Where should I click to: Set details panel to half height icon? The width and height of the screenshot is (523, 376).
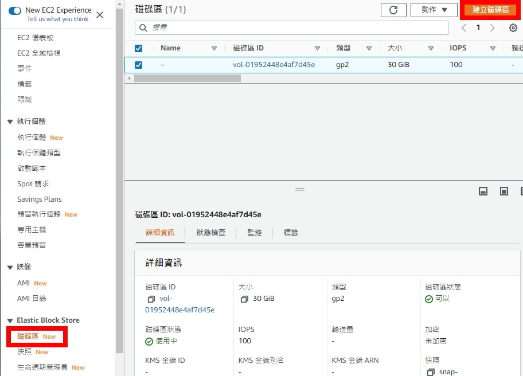504,191
